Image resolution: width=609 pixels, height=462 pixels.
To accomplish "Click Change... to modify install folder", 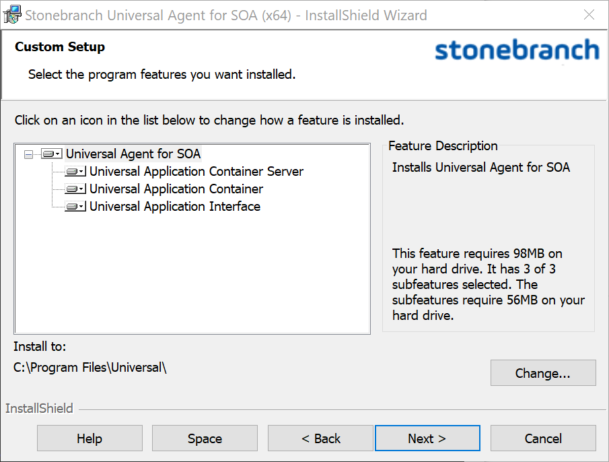I will [542, 373].
